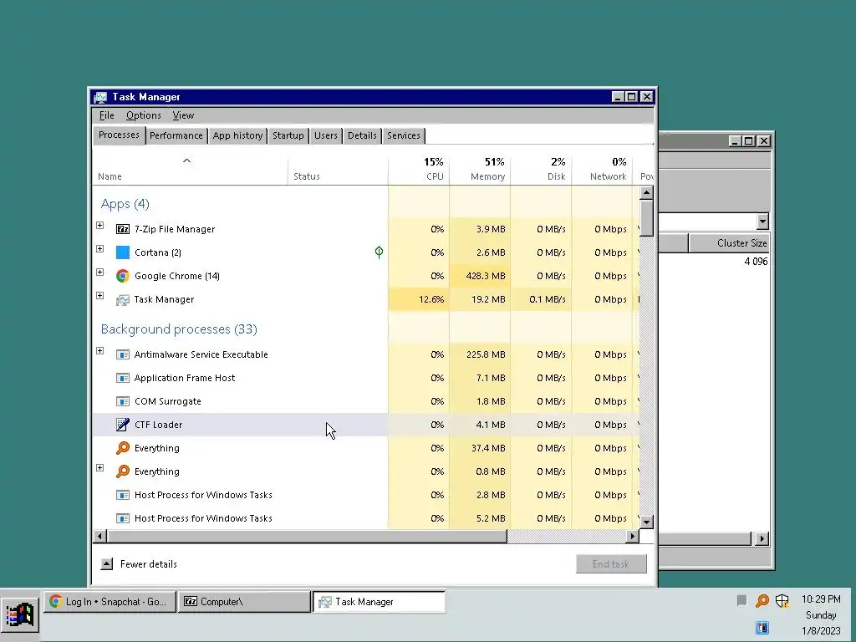Viewport: 856px width, 642px height.
Task: Sort by Disk column header
Action: point(541,169)
